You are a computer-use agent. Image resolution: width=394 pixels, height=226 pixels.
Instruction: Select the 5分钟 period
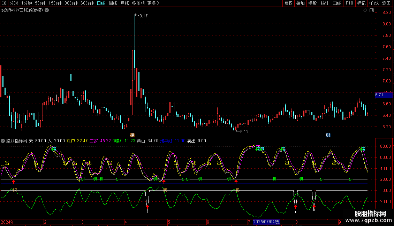(40, 3)
